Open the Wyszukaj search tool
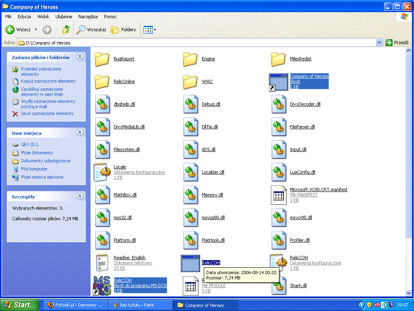This screenshot has width=414, height=311. coord(91,29)
